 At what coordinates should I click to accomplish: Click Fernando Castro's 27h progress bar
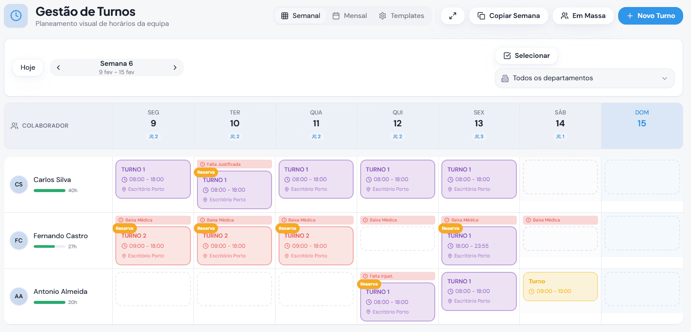[50, 246]
